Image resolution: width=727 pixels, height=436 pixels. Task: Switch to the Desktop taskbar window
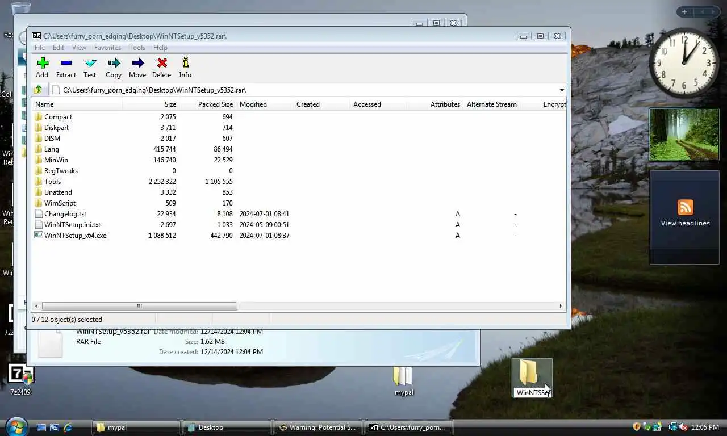[227, 427]
